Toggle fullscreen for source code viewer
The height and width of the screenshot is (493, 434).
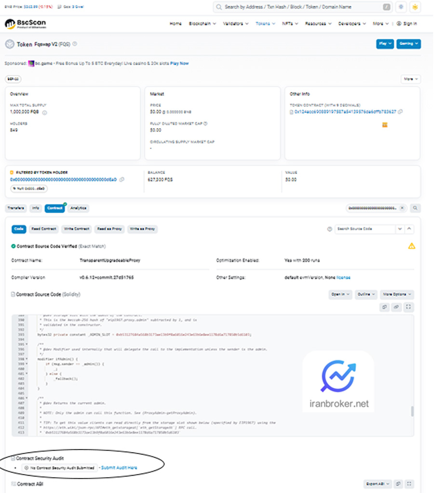click(x=408, y=307)
